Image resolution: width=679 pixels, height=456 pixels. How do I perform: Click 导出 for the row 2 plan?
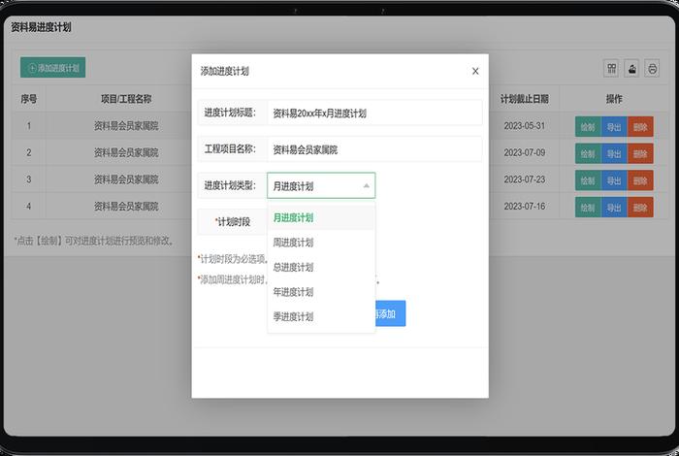coord(614,153)
